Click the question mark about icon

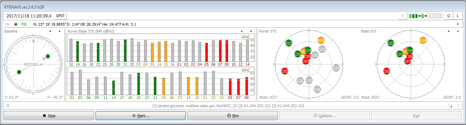pyautogui.click(x=458, y=106)
